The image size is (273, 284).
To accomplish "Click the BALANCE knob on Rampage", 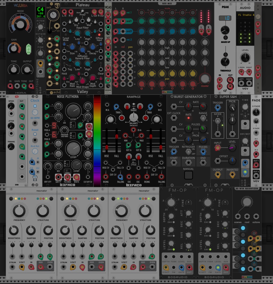I will click(x=134, y=117).
